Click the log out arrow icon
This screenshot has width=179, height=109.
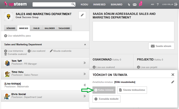coord(176,5)
